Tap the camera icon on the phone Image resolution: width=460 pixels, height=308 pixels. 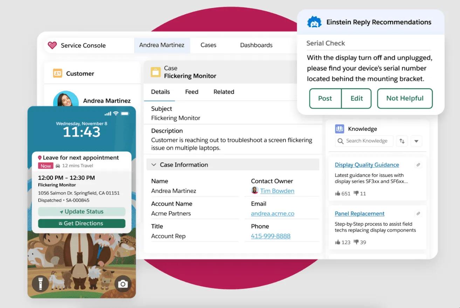click(x=123, y=284)
